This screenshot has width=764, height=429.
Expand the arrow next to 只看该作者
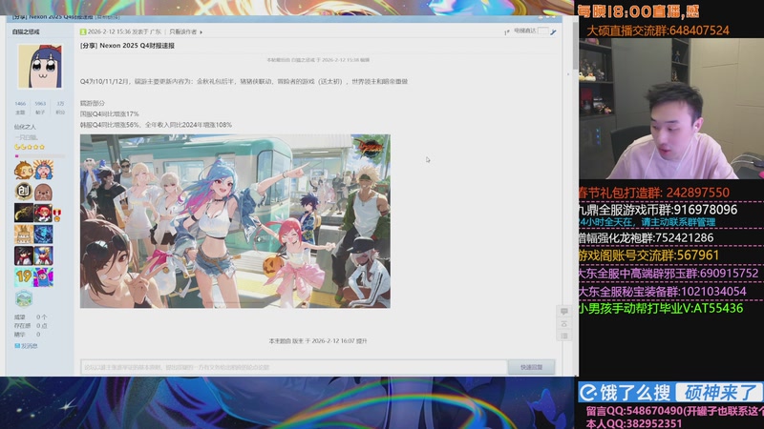[202, 32]
